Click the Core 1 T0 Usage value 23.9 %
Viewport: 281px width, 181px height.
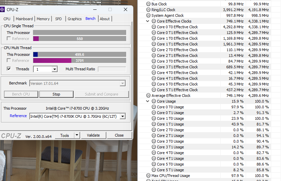[238, 118]
